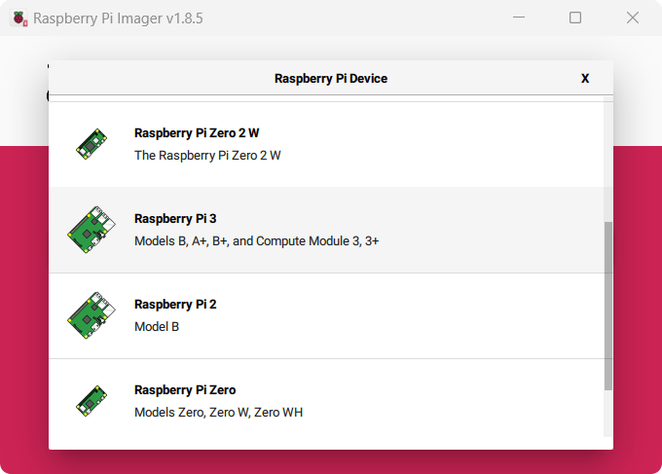
Task: Click the Raspberry Pi Zero 2 W board icon
Action: point(92,144)
